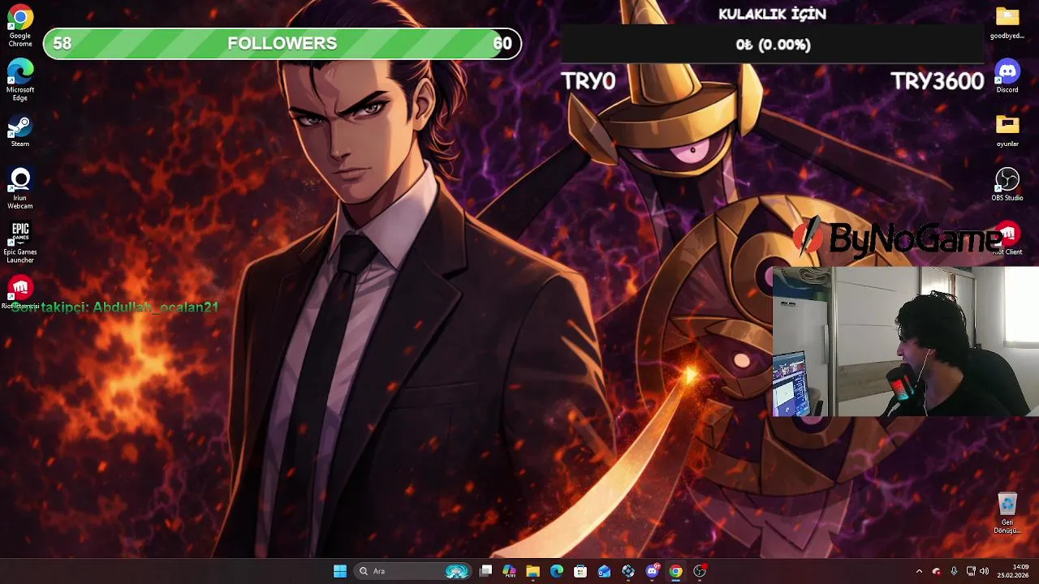The height and width of the screenshot is (584, 1039).
Task: Select the goodbyed... folder on the desktop
Action: 1007,23
